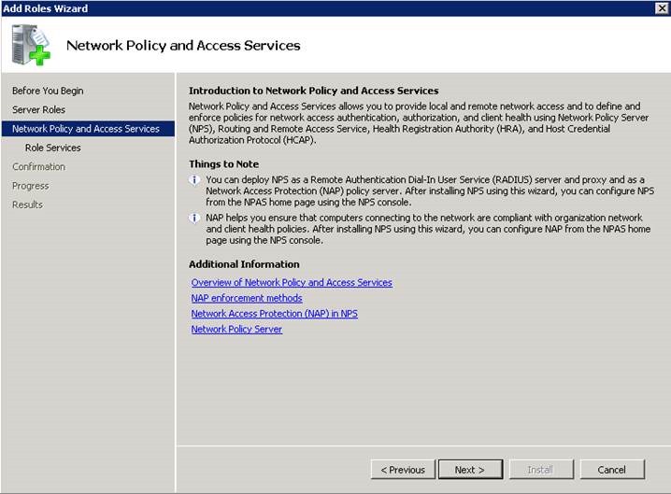Select the Results step in sidebar

point(27,205)
